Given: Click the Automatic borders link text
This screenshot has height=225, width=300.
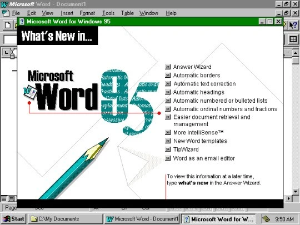Looking at the screenshot, I should coord(197,75).
